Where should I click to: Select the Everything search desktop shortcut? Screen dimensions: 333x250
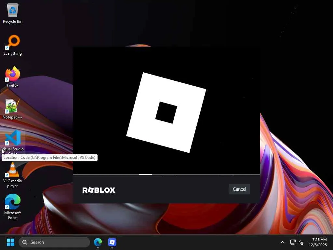click(13, 45)
